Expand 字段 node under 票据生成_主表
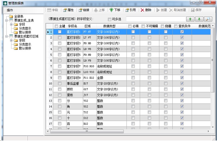 pos(11,25)
